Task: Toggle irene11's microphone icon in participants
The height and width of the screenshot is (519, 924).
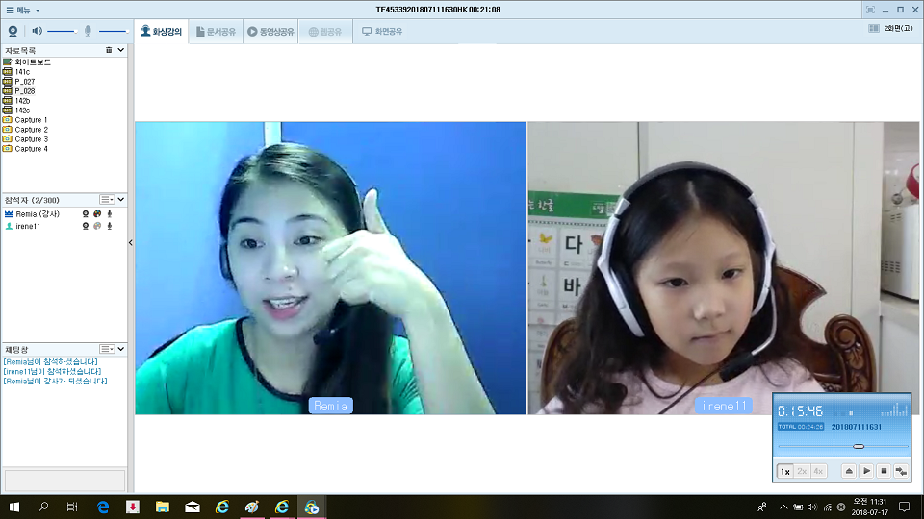Action: pos(110,226)
